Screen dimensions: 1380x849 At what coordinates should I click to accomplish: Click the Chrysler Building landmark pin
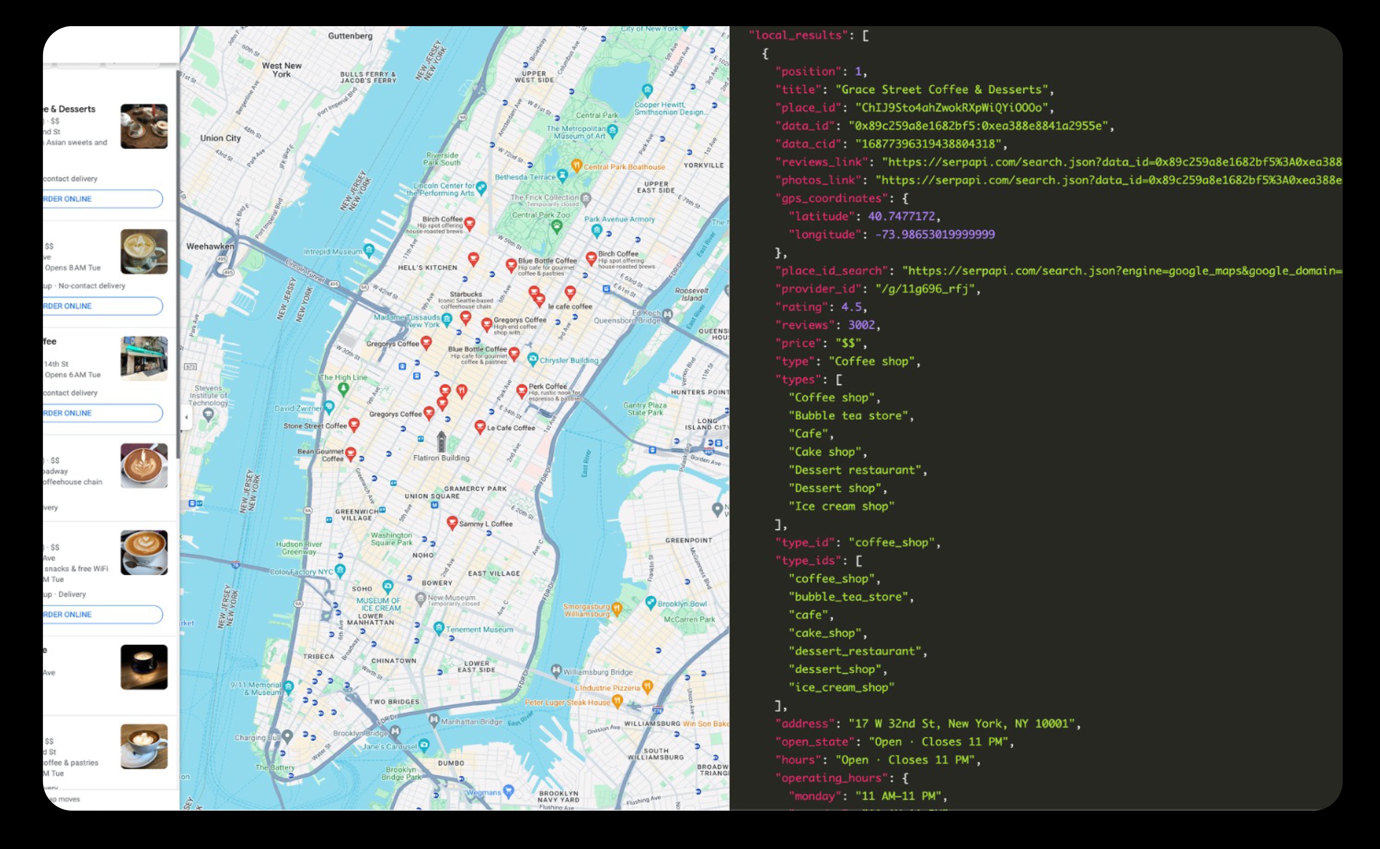click(533, 359)
